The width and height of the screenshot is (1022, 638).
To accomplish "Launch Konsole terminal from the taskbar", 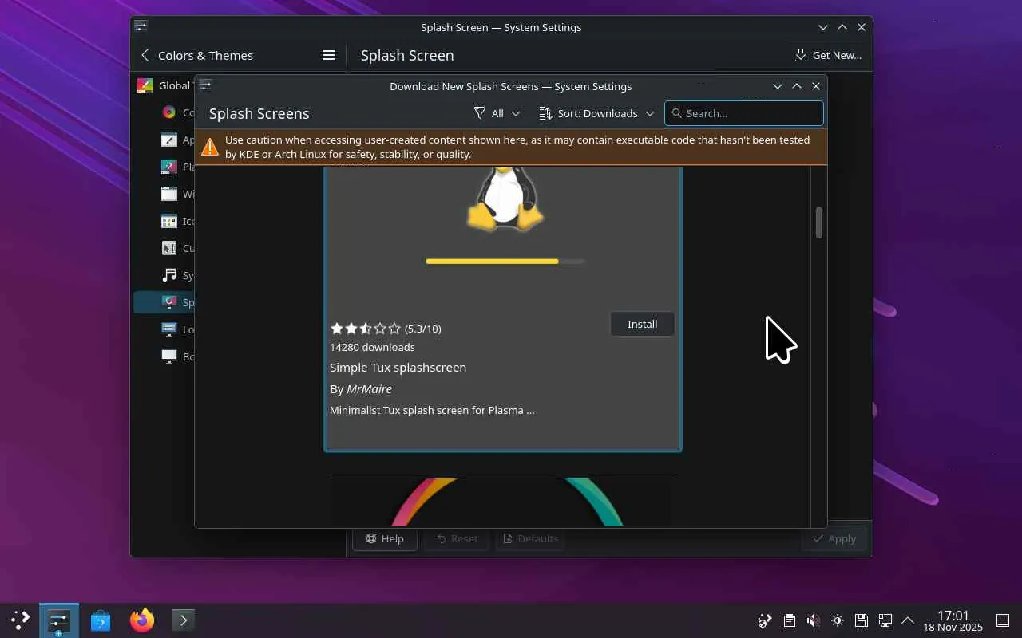I will click(184, 620).
